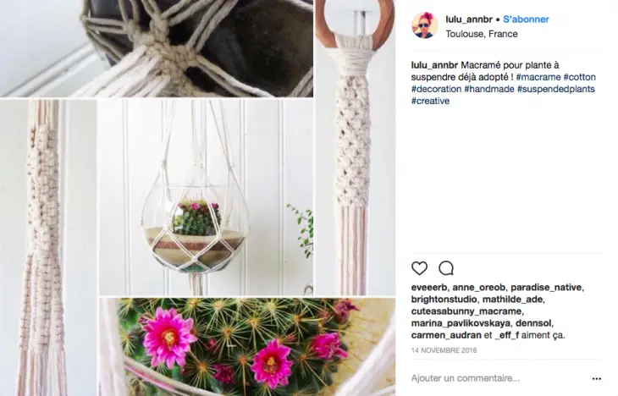Screen dimensions: 618x396
Task: View liker brightonstudio's profile
Action: (x=444, y=300)
